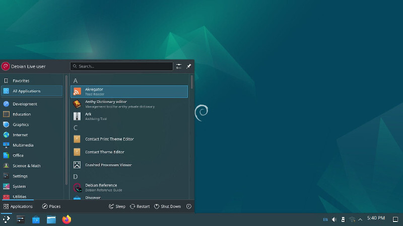Open the Office category

32,155
